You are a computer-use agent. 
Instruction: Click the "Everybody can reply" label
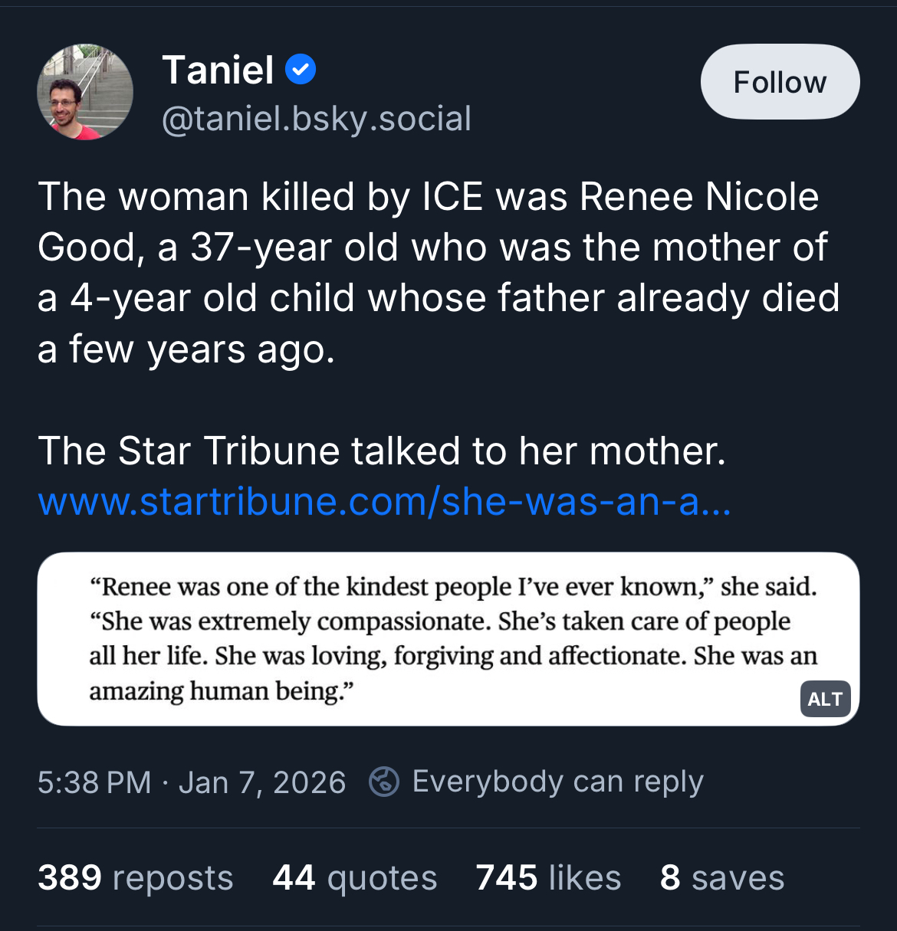coord(557,782)
